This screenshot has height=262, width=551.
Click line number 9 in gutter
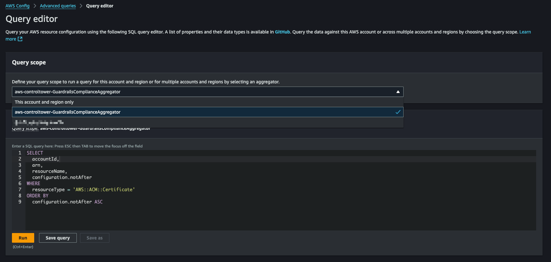(20, 202)
